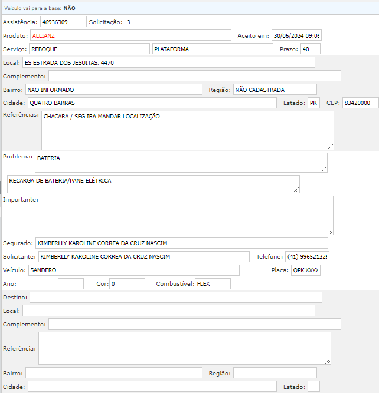Click the Telefone number field
Viewport: 379px width, 393px height.
(307, 256)
